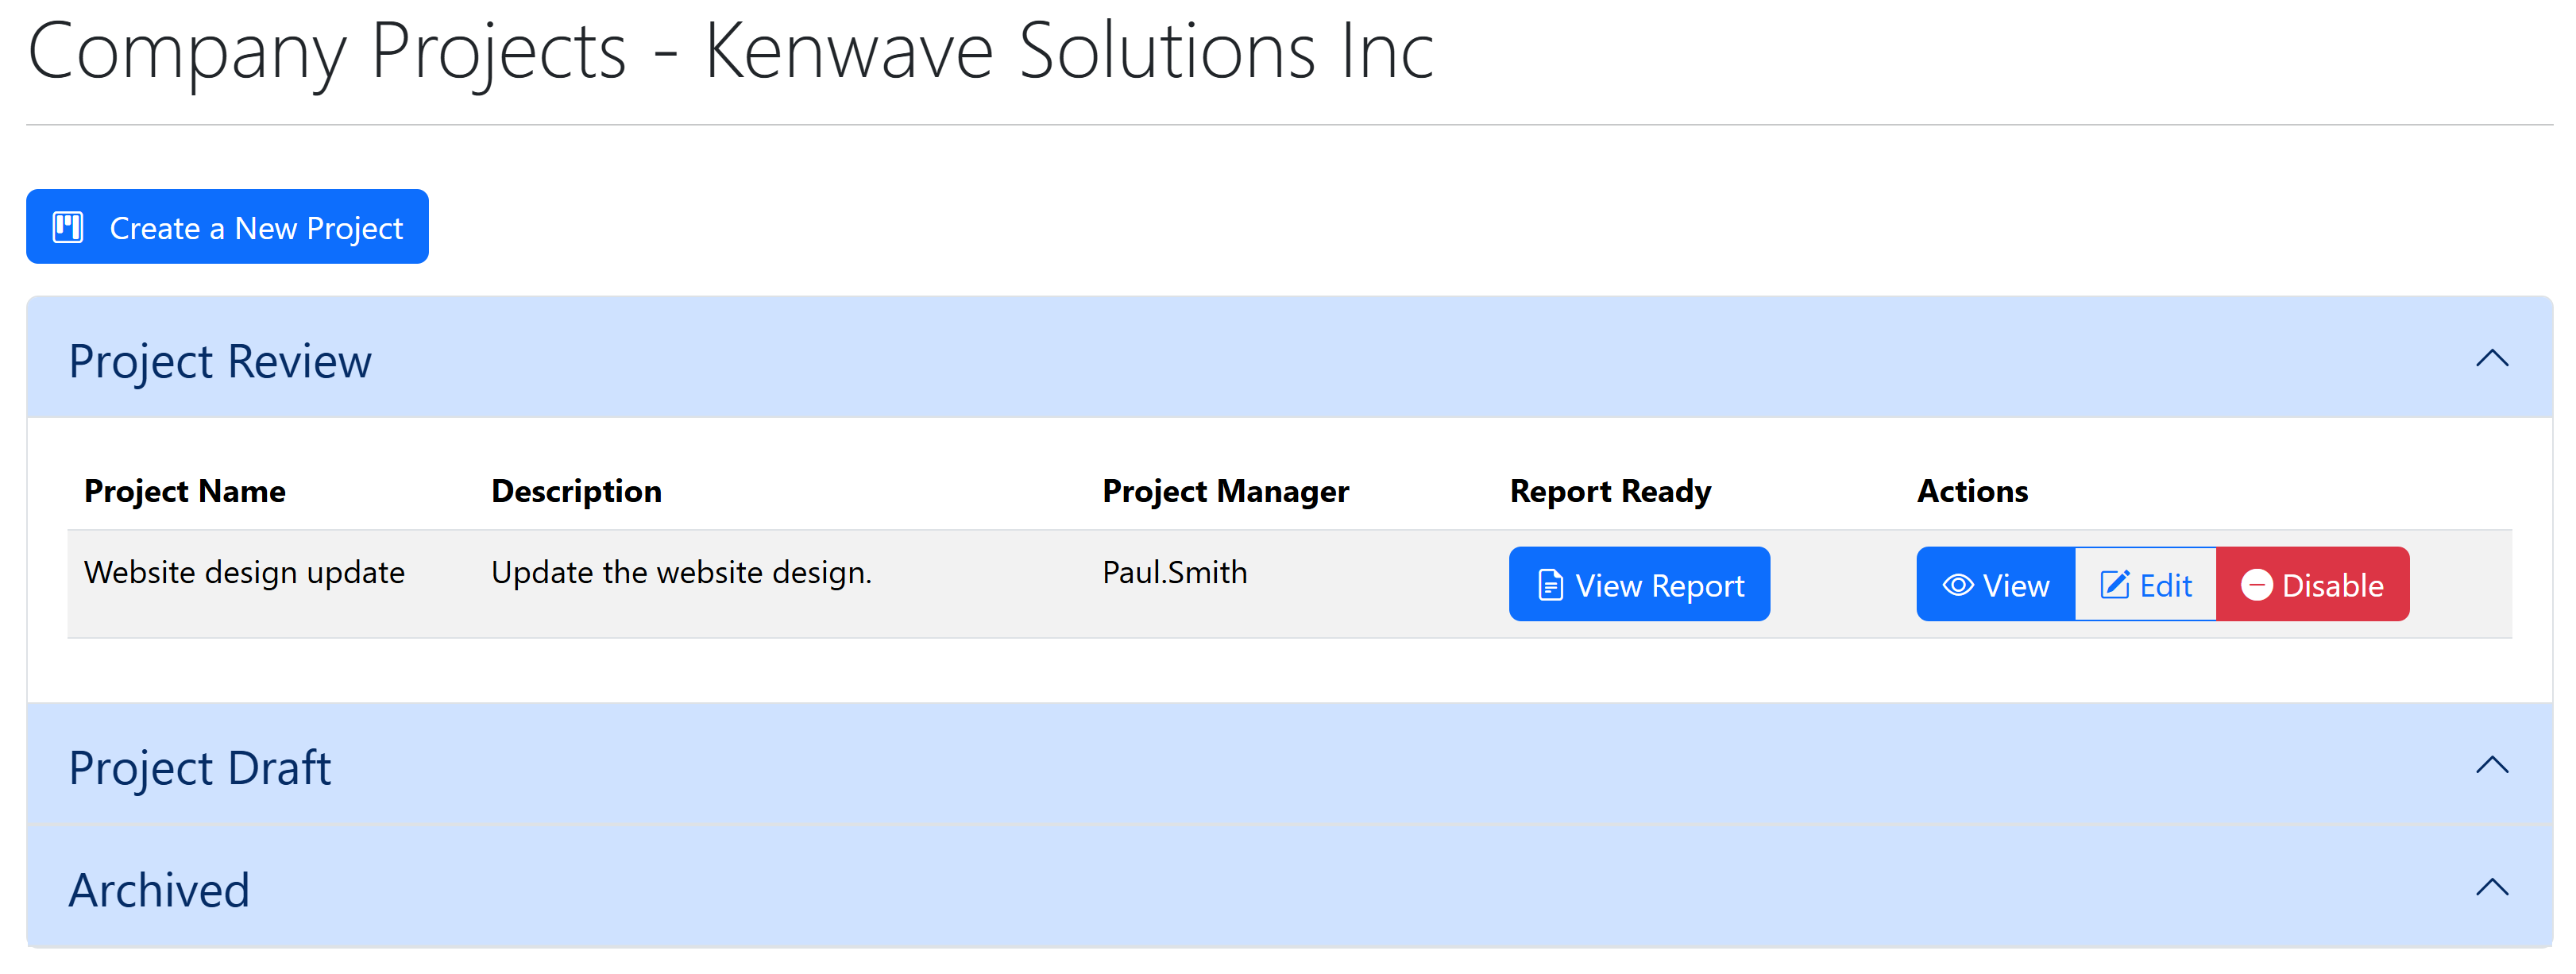This screenshot has width=2576, height=974.
Task: Click the Project Name column header
Action: [x=185, y=491]
